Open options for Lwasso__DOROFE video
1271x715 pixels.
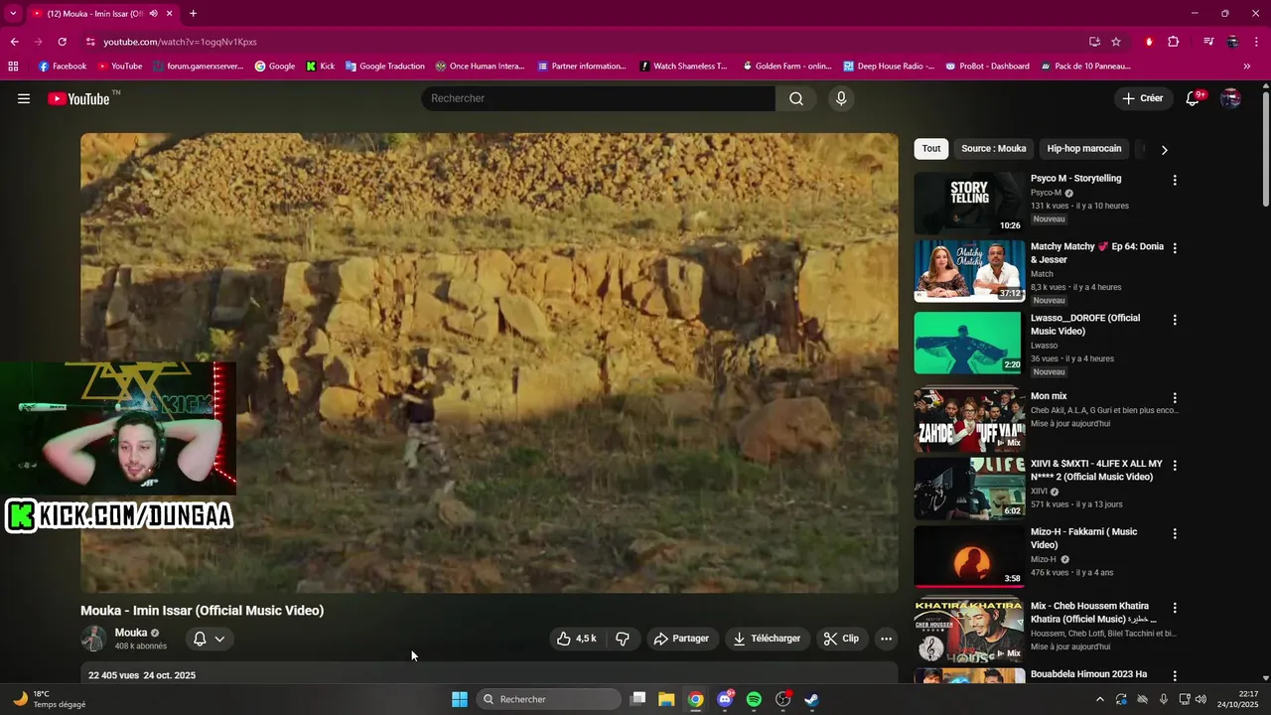tap(1175, 320)
